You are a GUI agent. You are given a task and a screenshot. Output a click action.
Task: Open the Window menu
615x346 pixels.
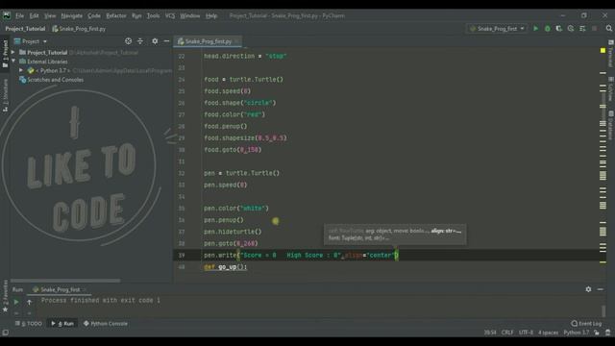190,15
